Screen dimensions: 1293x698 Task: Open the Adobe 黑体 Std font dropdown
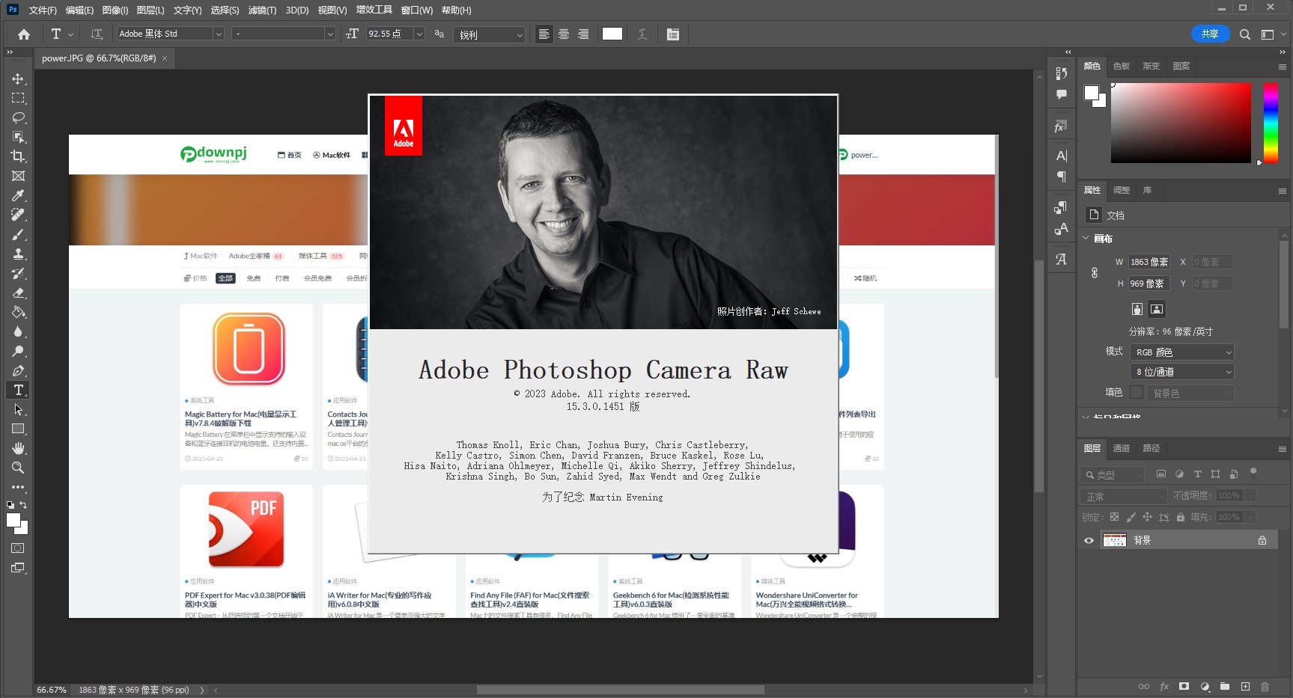point(219,34)
